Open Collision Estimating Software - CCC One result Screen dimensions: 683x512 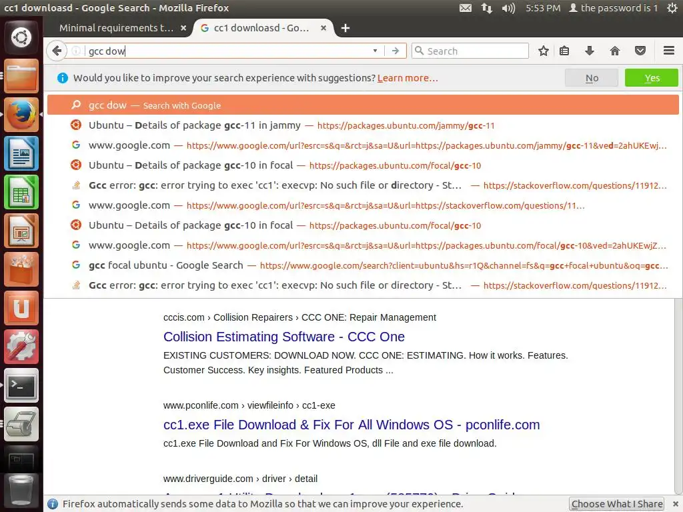[x=284, y=337]
